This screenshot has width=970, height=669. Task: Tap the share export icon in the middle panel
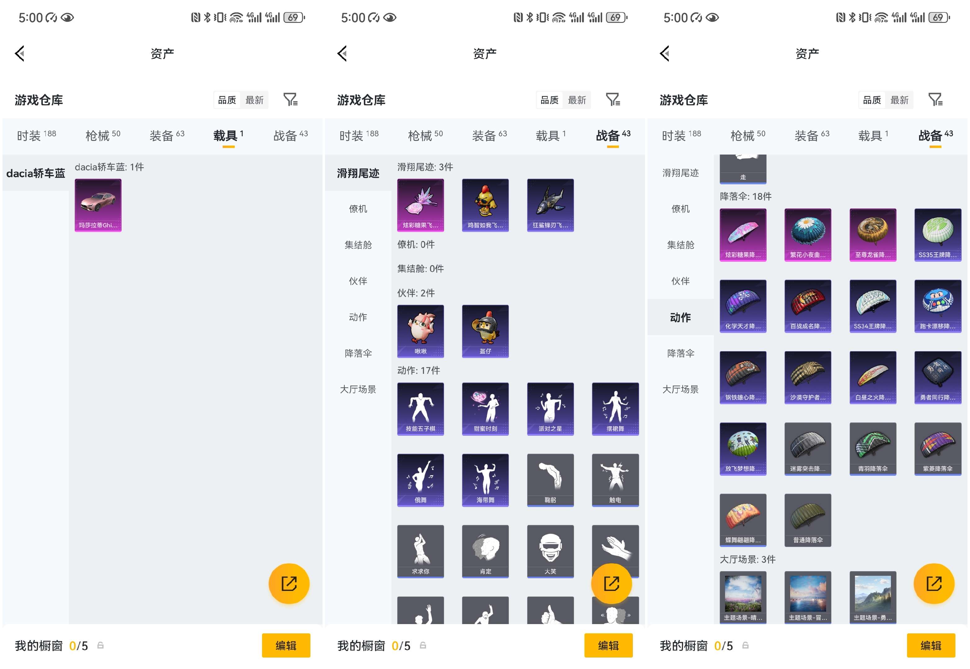612,583
